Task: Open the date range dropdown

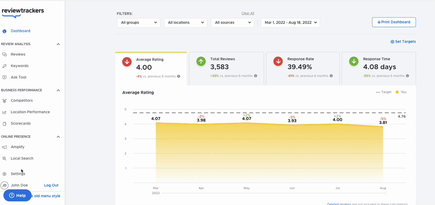Action: tap(291, 23)
